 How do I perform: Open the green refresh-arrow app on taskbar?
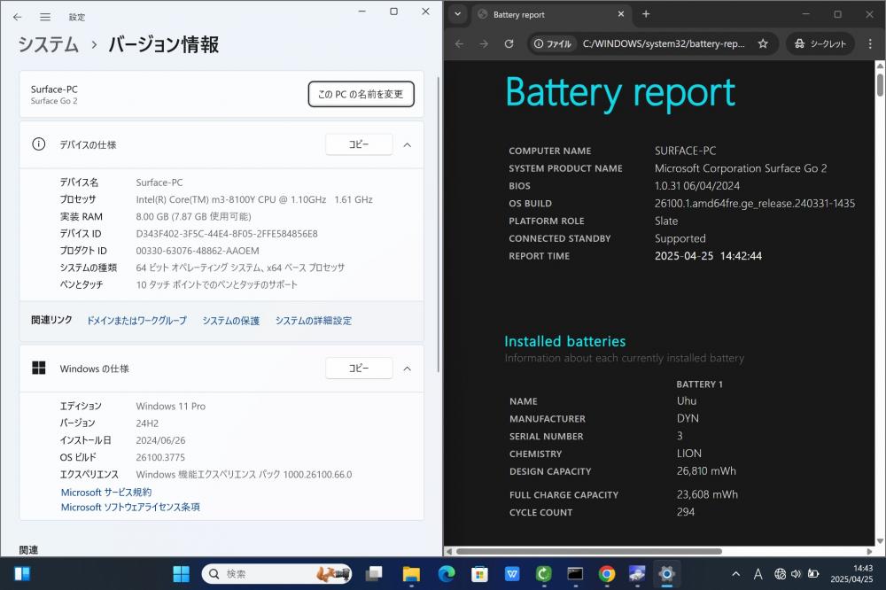click(x=544, y=574)
